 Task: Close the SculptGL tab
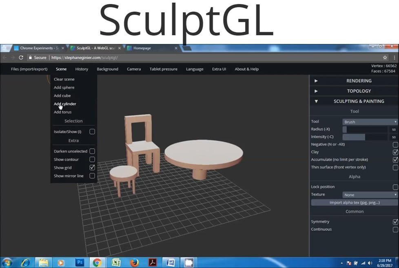pos(120,48)
